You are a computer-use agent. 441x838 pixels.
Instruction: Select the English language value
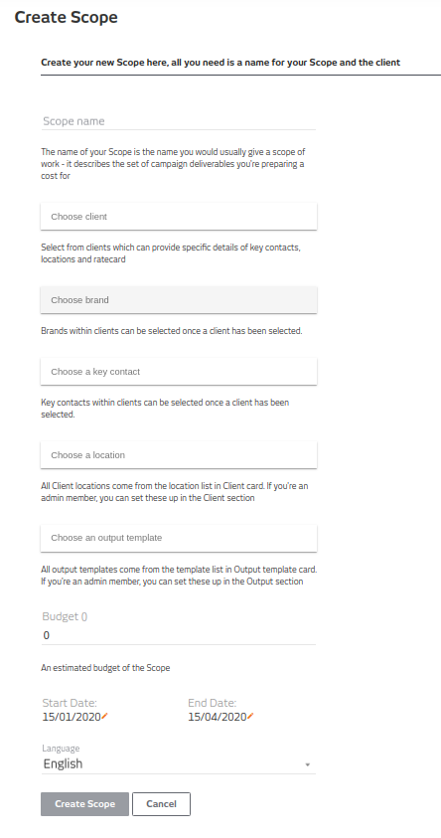tap(63, 763)
